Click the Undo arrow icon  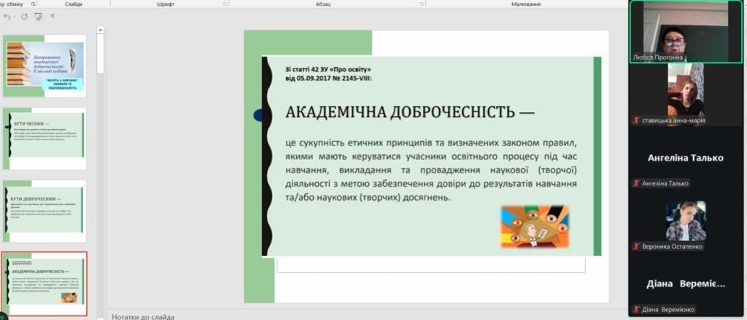click(x=7, y=16)
